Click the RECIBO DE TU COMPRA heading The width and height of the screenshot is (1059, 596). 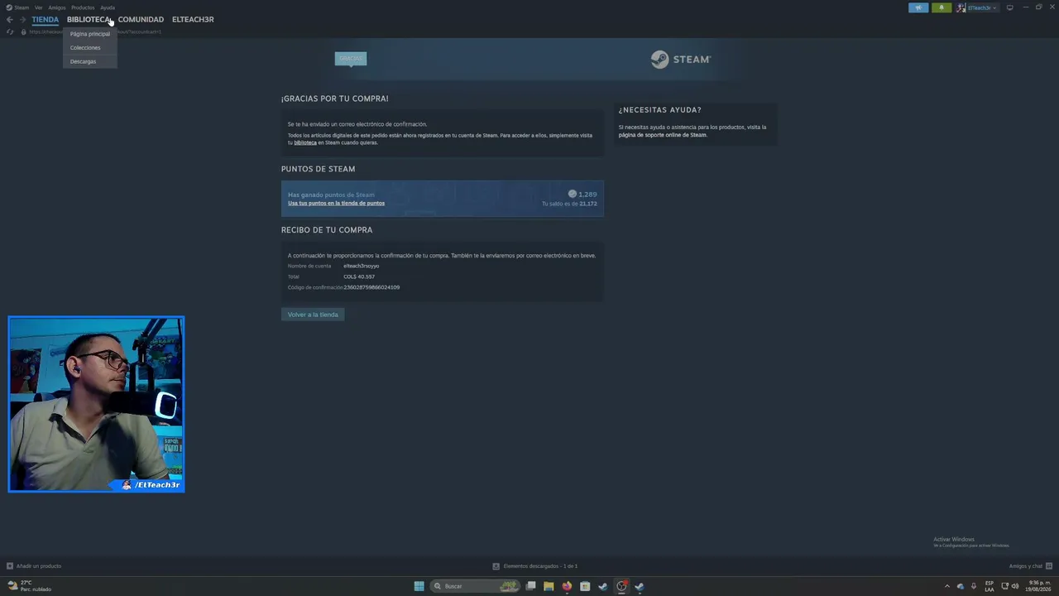coord(327,230)
